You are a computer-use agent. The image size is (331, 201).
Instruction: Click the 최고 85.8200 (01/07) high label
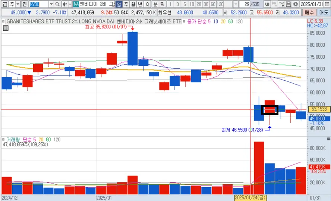[106, 27]
